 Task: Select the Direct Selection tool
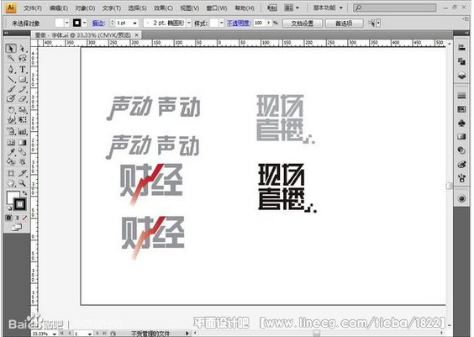click(x=23, y=49)
